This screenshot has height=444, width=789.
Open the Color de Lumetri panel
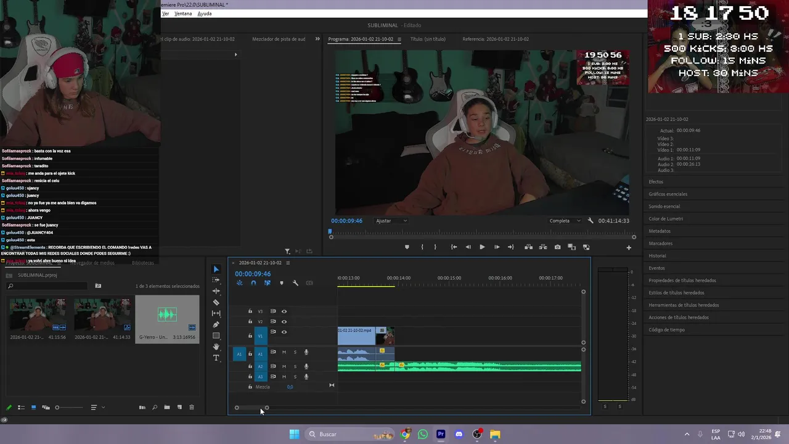(x=666, y=219)
